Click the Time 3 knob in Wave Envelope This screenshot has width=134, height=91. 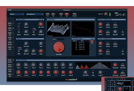point(34,65)
